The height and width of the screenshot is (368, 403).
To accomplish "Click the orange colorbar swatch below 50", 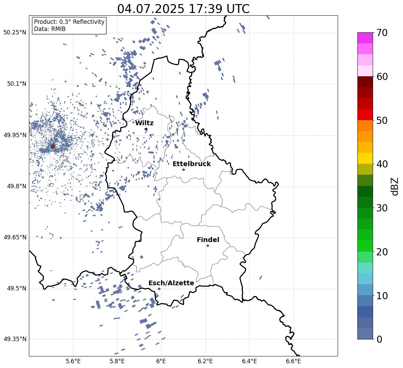I will click(x=365, y=125).
